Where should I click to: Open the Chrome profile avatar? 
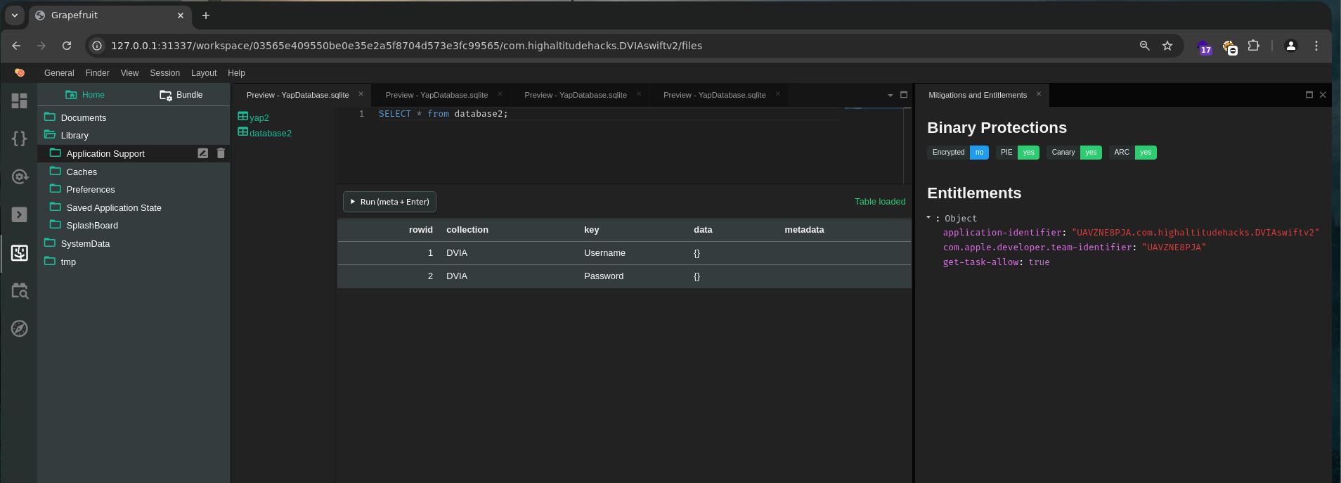click(x=1291, y=46)
